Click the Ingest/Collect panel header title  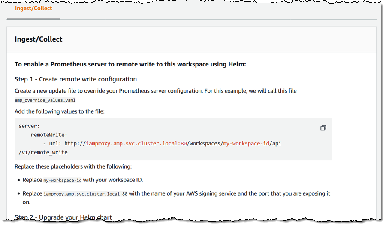tap(39, 39)
